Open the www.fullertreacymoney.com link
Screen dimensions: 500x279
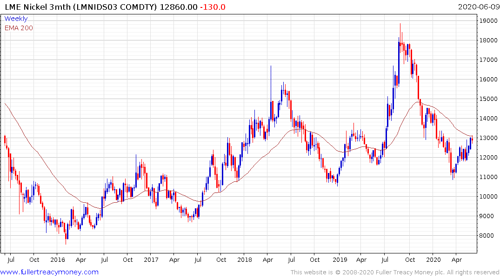point(49,272)
